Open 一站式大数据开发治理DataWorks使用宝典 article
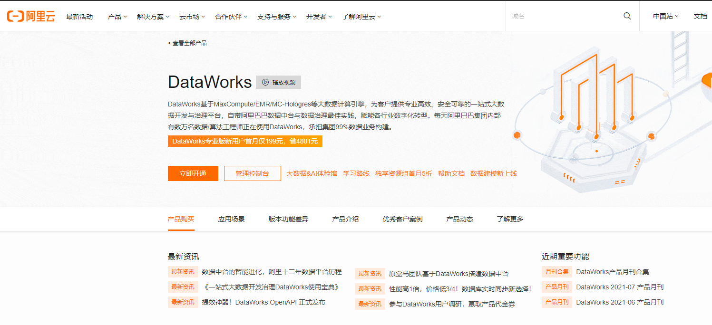 (272, 287)
